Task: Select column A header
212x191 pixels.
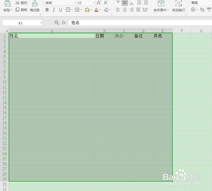Action: point(52,31)
